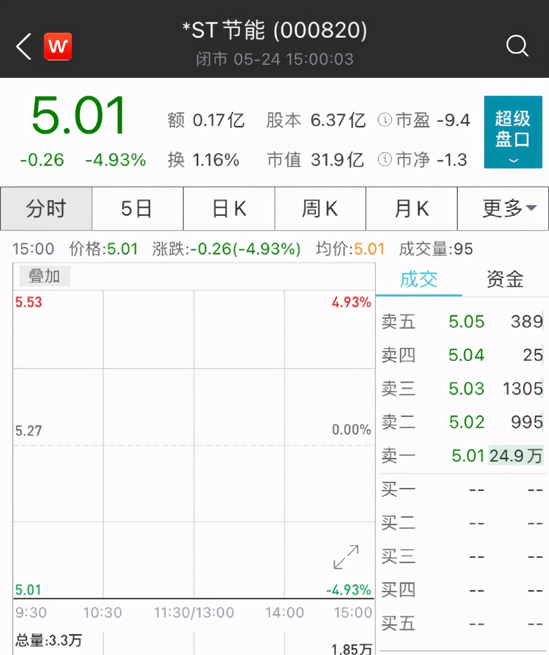This screenshot has height=655, width=549.
Task: Tap the back arrow icon
Action: (23, 47)
